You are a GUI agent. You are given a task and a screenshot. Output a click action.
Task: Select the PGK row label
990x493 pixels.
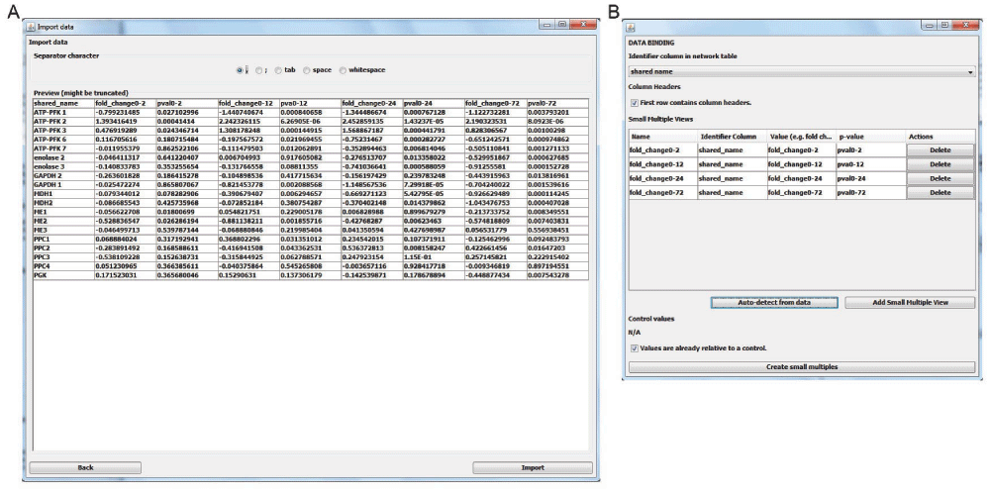coord(63,276)
